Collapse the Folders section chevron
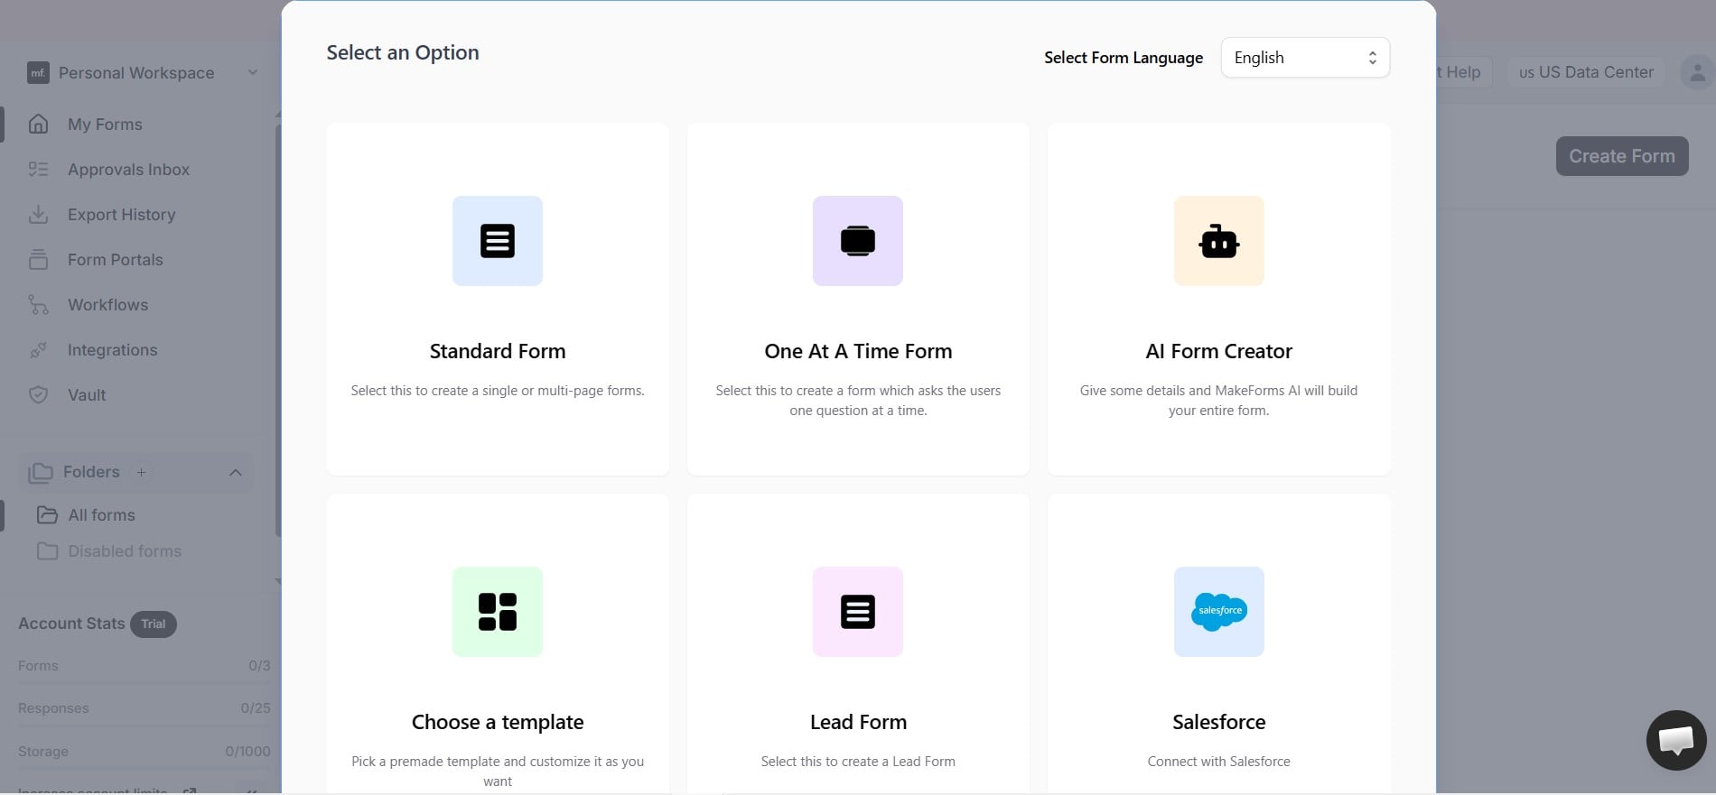Viewport: 1716px width, 795px height. (236, 472)
